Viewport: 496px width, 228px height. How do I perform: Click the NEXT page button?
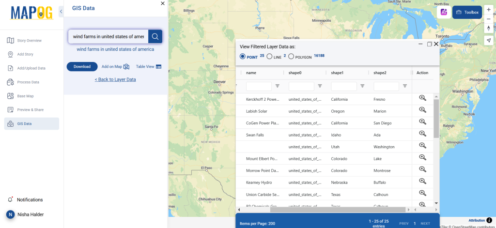click(425, 224)
